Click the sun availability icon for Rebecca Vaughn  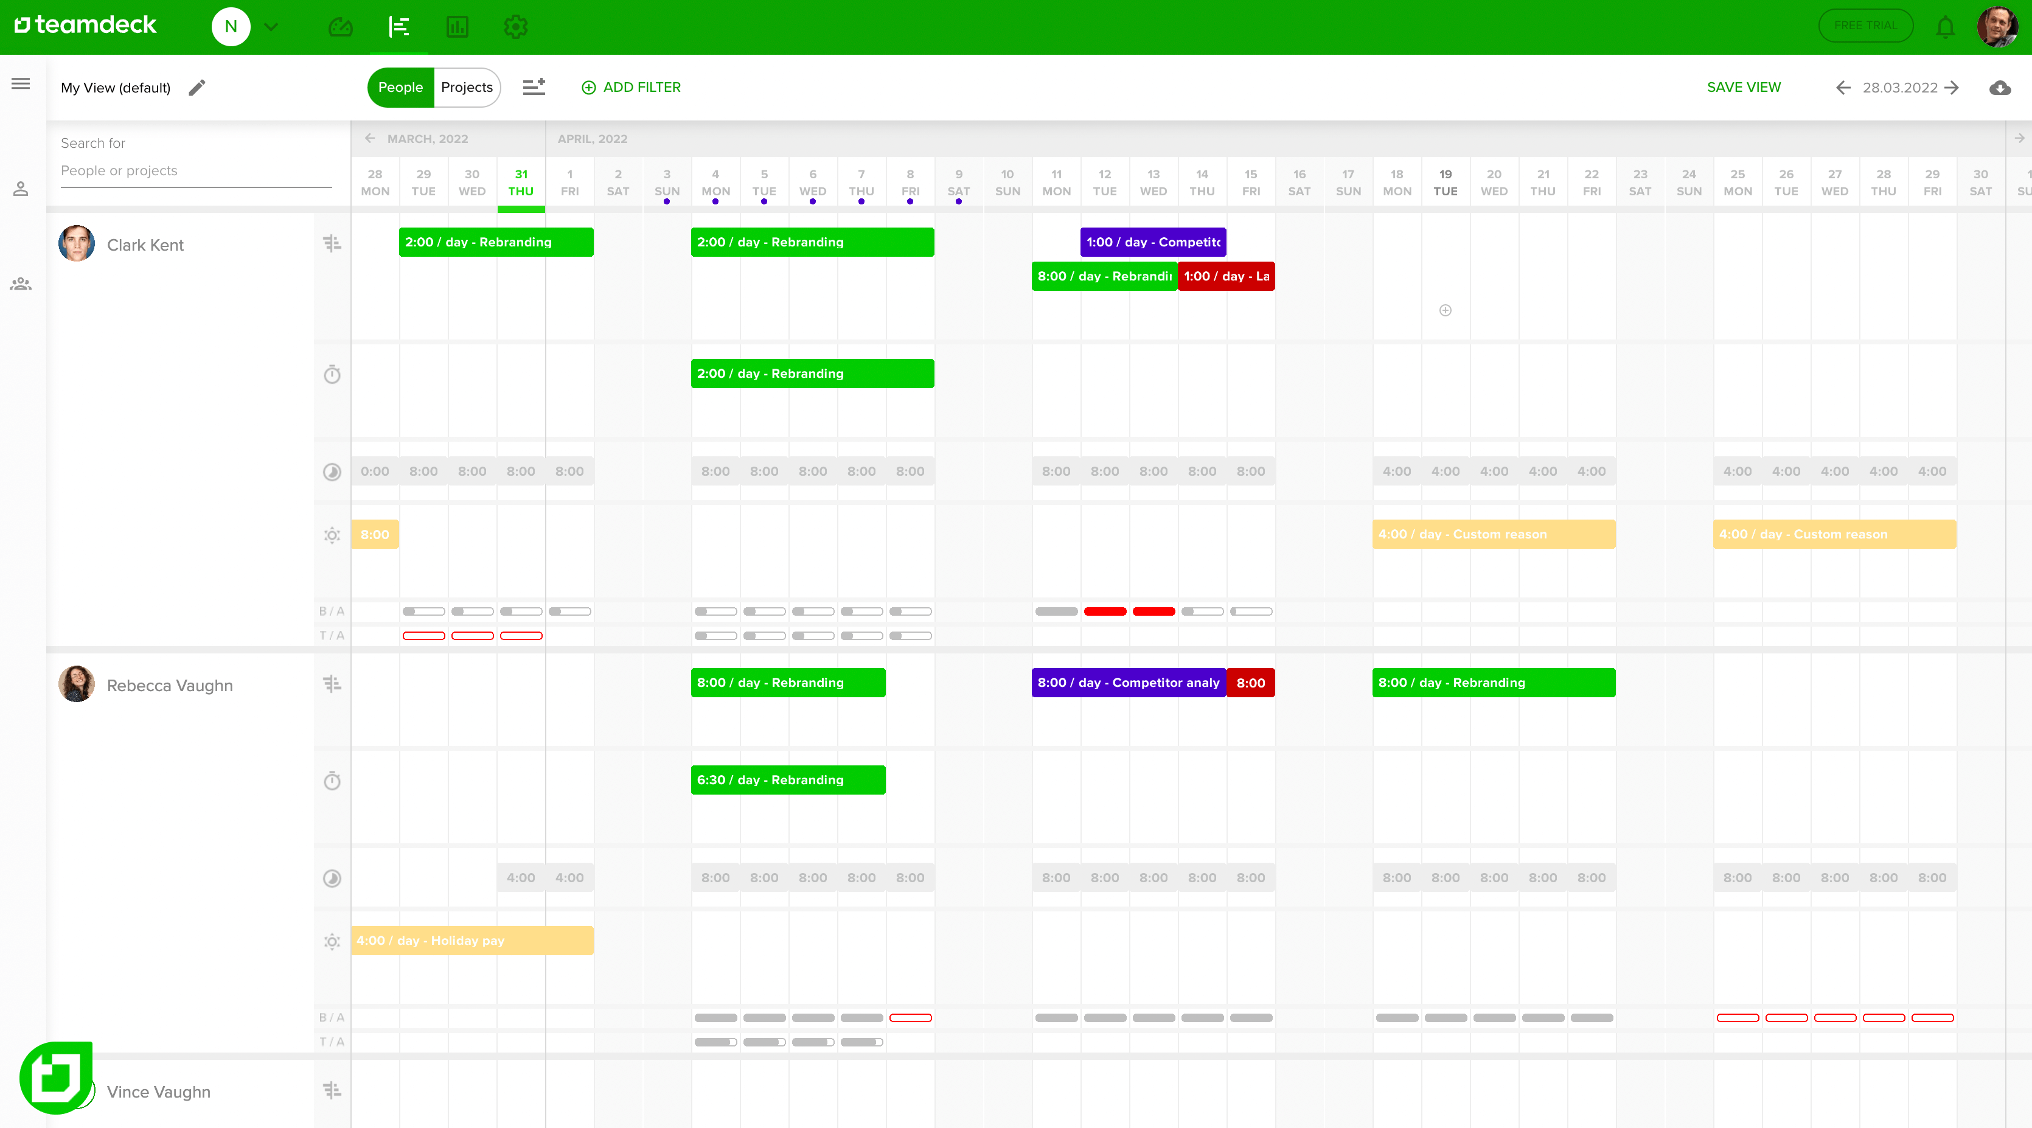pyautogui.click(x=332, y=941)
